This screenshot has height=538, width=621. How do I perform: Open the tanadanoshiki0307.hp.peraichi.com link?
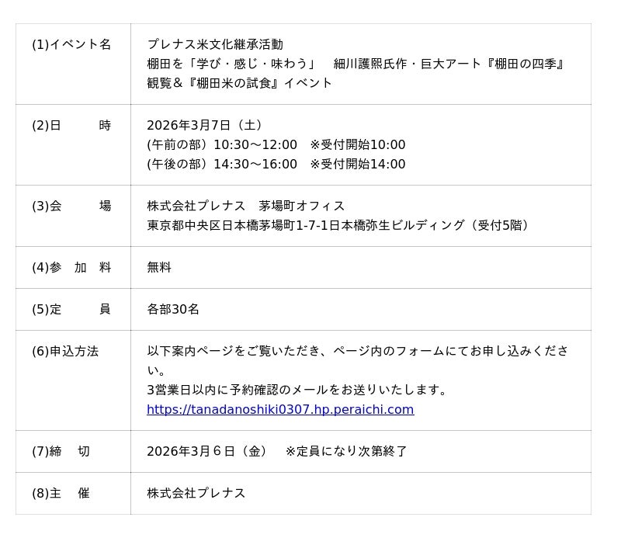tap(280, 410)
